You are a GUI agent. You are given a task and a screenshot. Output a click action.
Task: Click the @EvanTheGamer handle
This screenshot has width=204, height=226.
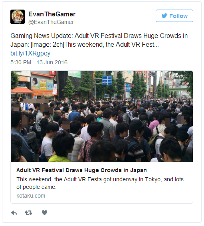51,22
